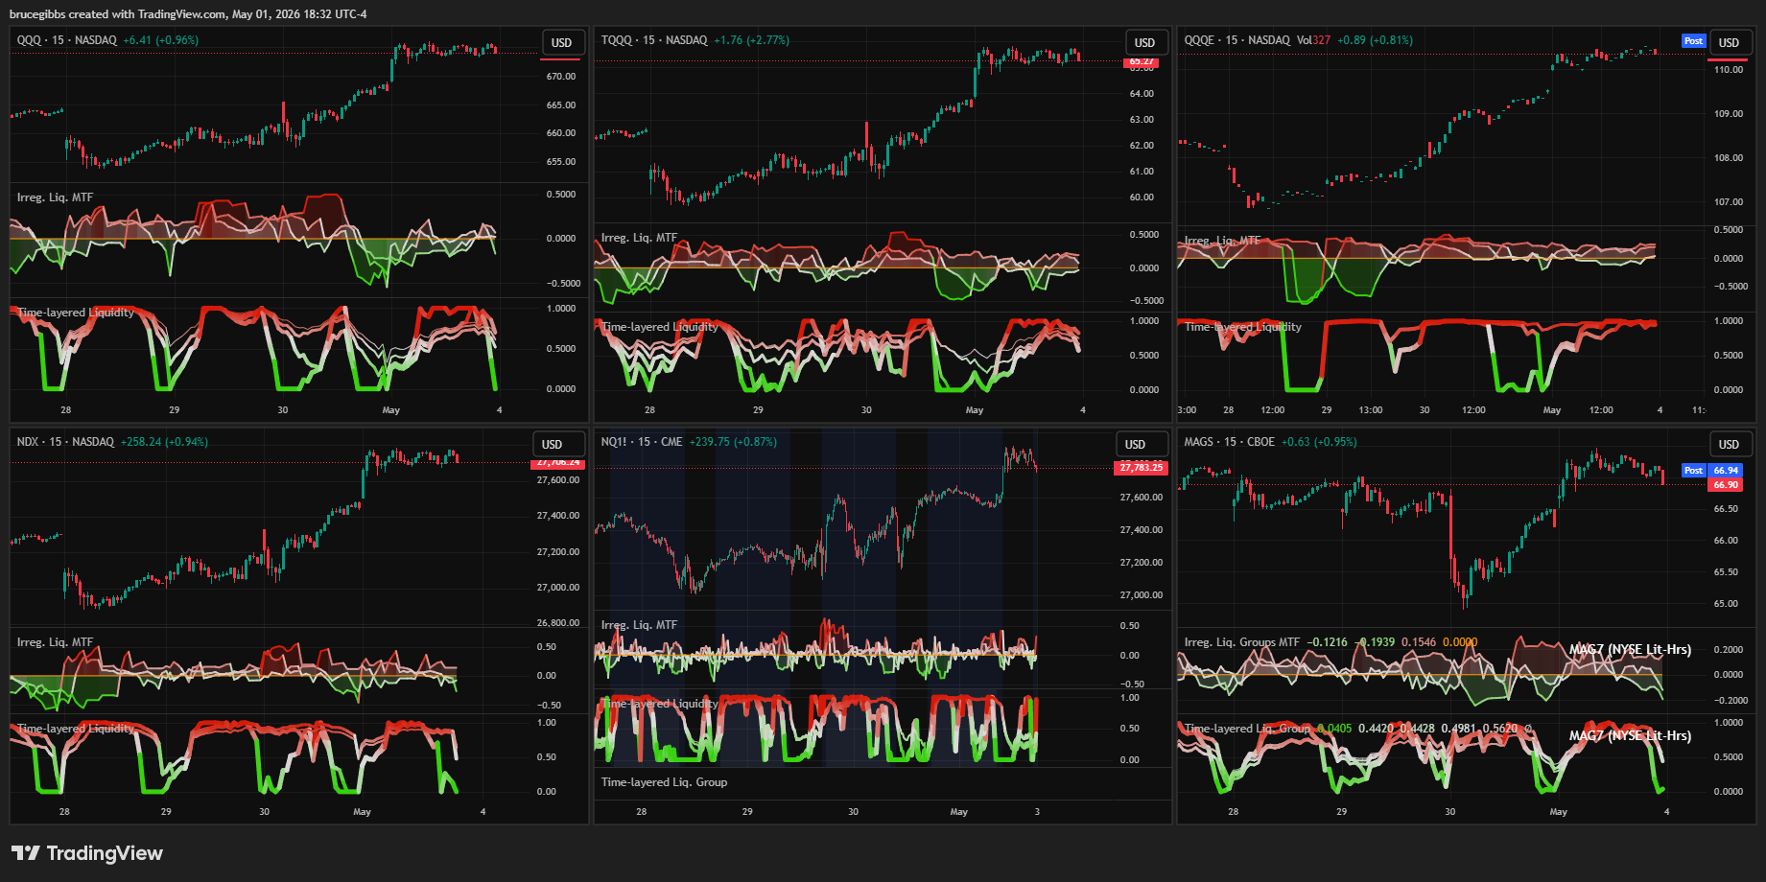Open the USD selector on NQ1! chart
The height and width of the screenshot is (882, 1766).
(x=1135, y=445)
